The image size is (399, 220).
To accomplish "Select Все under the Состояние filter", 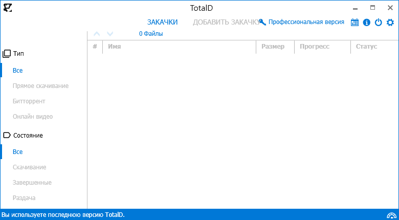I will (x=17, y=152).
